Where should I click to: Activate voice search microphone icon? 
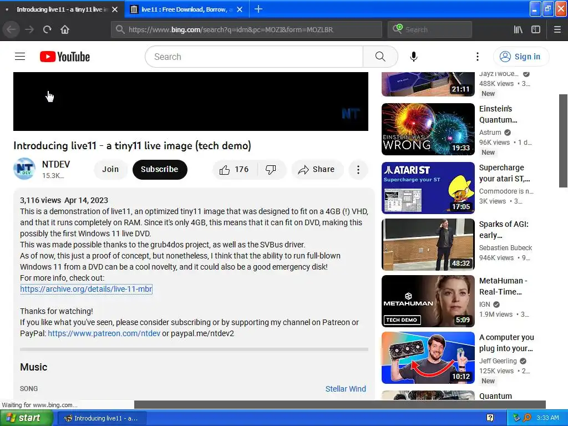[x=414, y=57]
